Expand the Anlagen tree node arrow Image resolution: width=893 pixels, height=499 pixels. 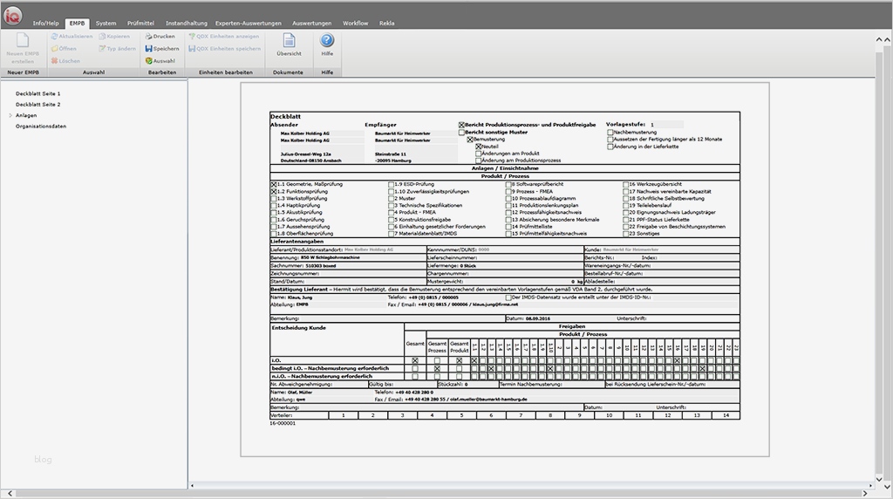[x=10, y=115]
